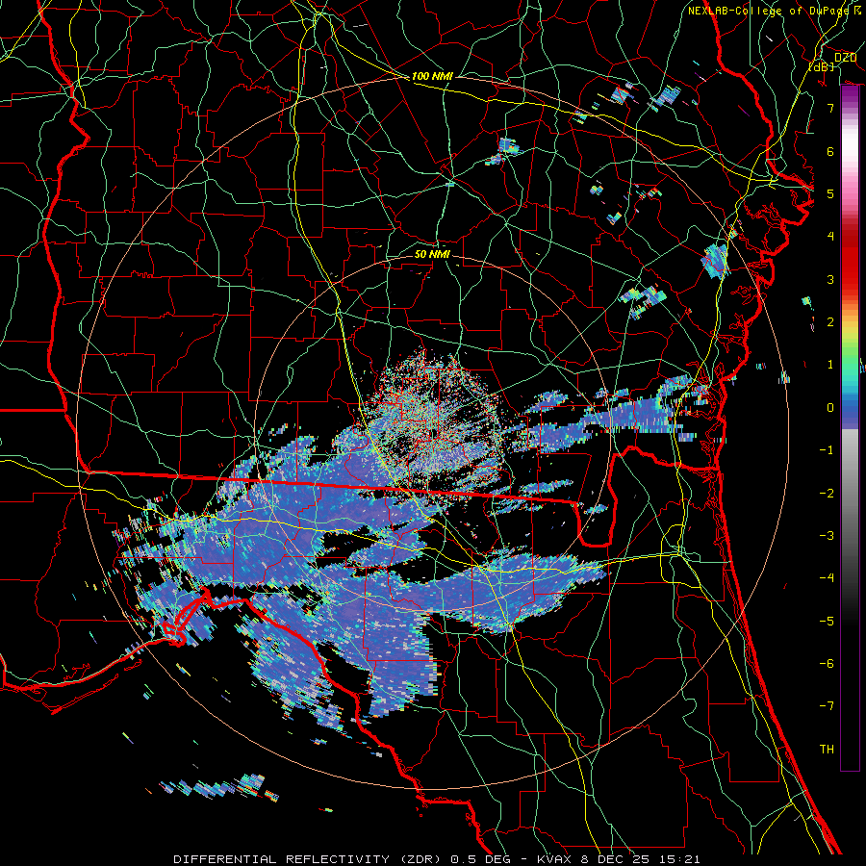Click the "1" tick label on the color scale
Image resolution: width=866 pixels, height=866 pixels.
click(x=830, y=365)
